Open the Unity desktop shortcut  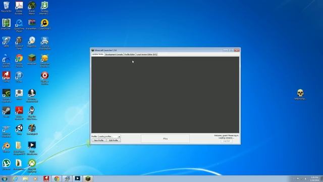tap(19, 129)
